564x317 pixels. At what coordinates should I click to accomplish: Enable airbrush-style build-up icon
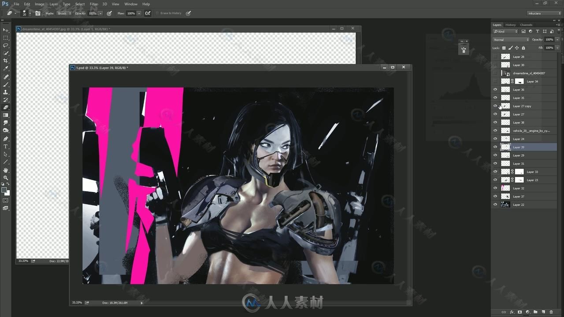tap(148, 13)
